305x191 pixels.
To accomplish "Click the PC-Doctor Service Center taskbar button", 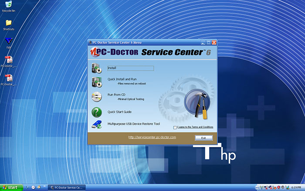I will (x=67, y=188).
